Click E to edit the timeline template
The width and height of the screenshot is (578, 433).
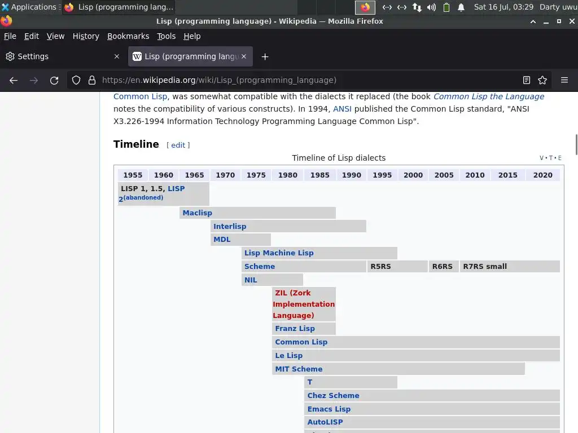coord(559,158)
